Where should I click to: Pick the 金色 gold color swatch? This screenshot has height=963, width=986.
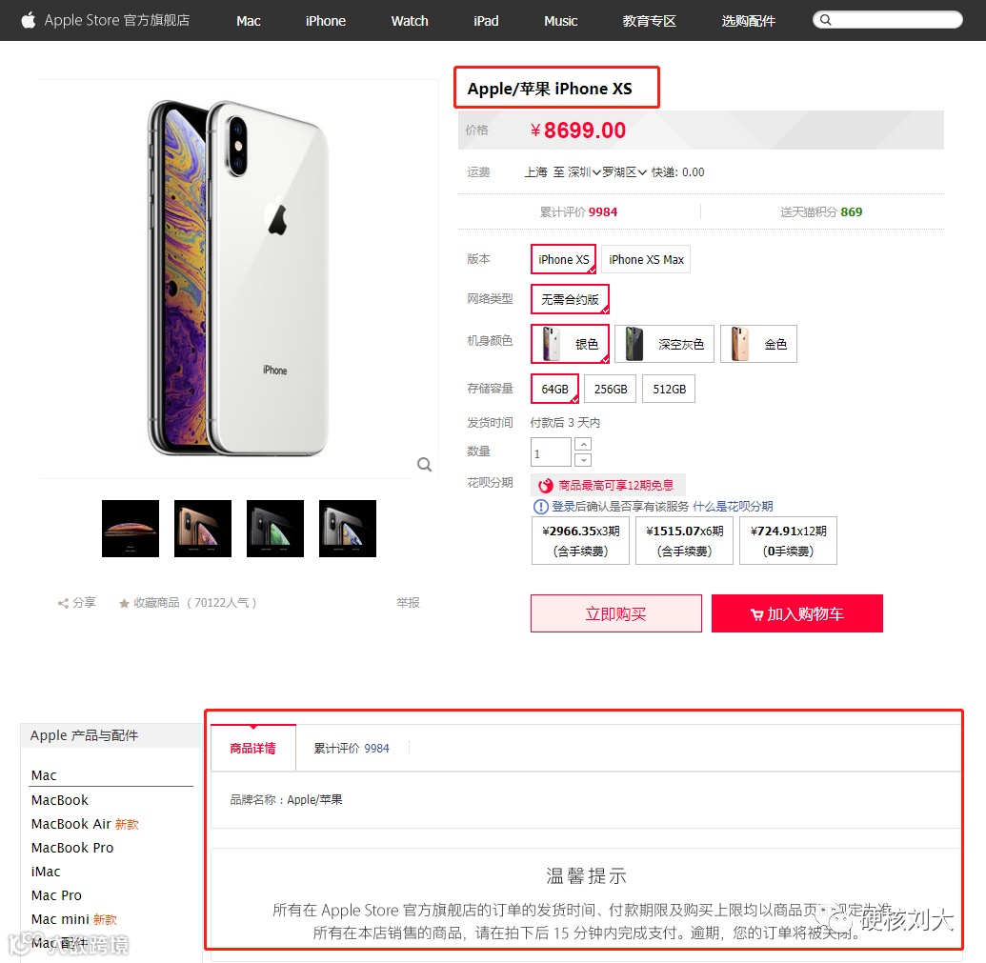(758, 344)
